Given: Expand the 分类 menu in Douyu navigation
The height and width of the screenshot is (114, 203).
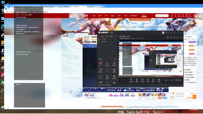Looking at the screenshot, I should click(x=106, y=16).
